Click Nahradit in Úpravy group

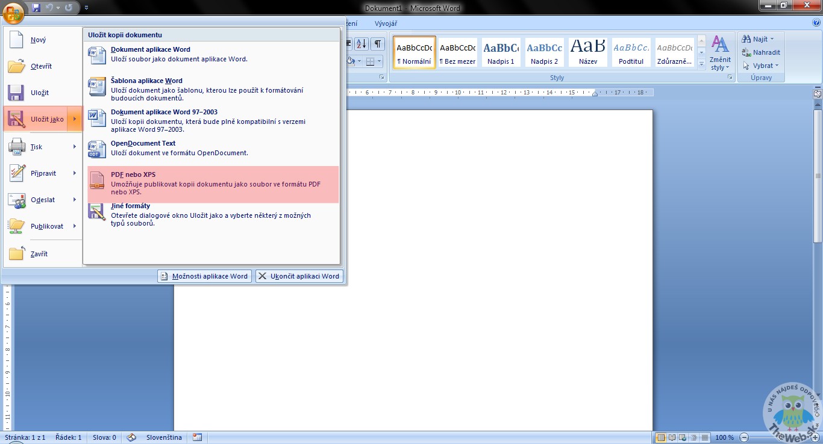[x=762, y=52]
